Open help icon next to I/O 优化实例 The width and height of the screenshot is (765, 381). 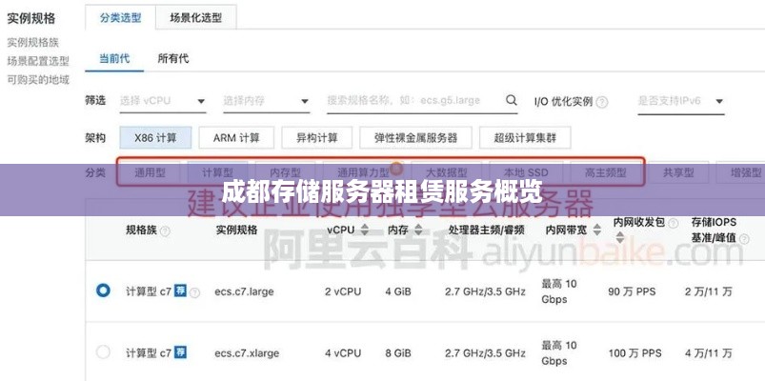pos(602,102)
